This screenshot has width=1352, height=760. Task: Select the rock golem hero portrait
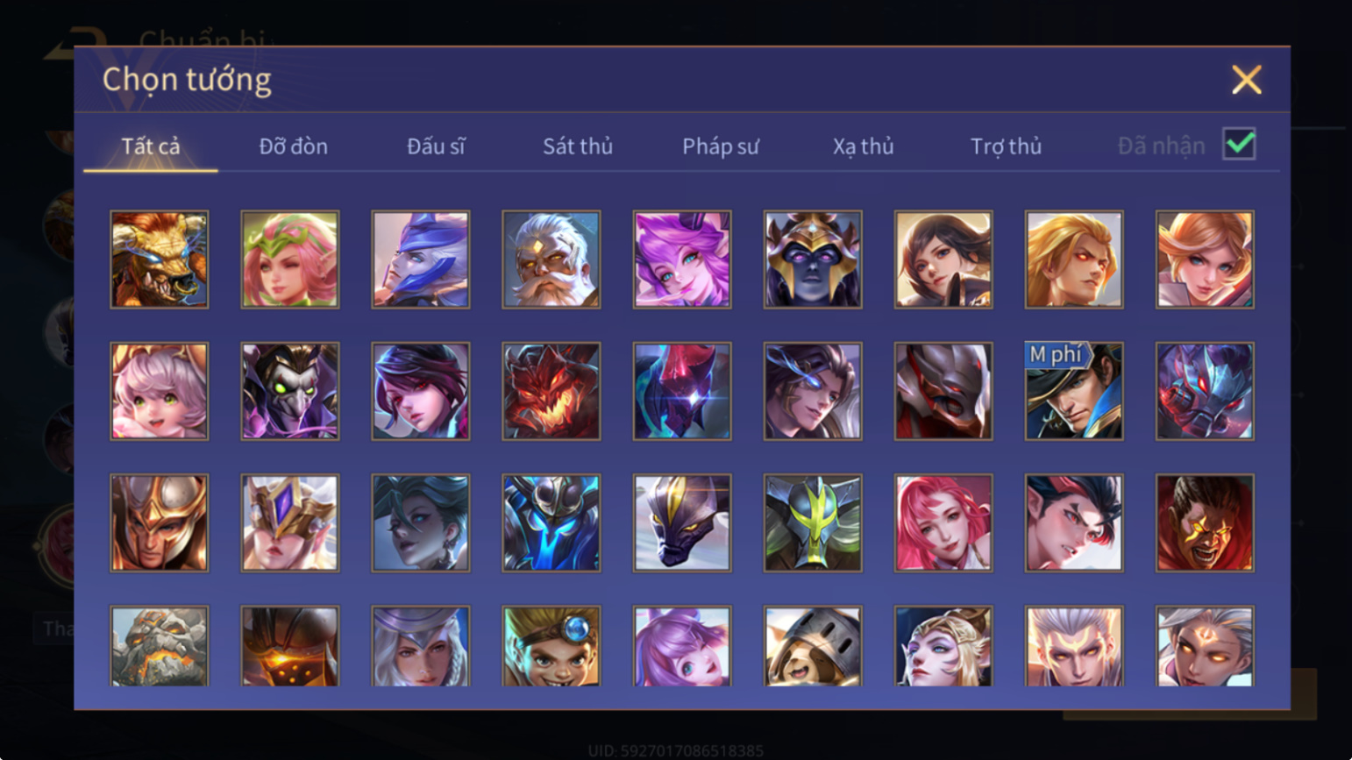point(160,646)
